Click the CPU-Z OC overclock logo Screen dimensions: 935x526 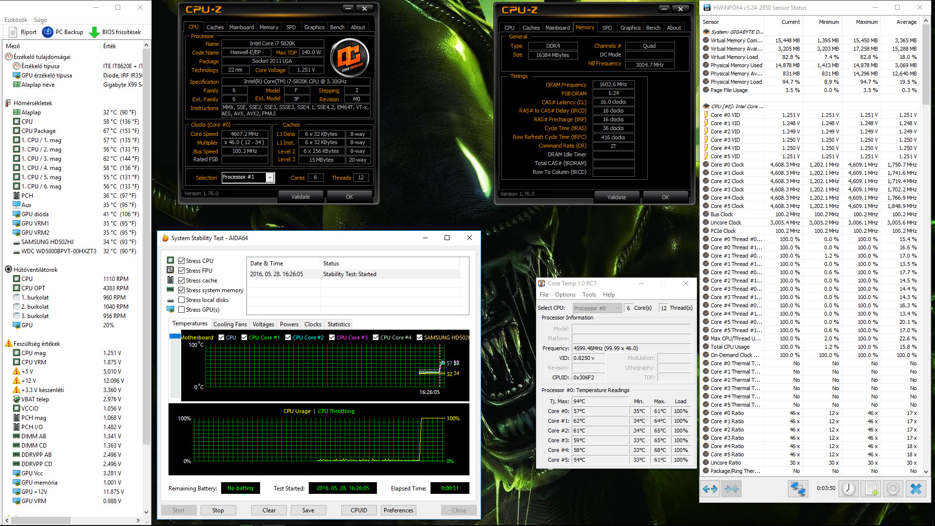[349, 58]
